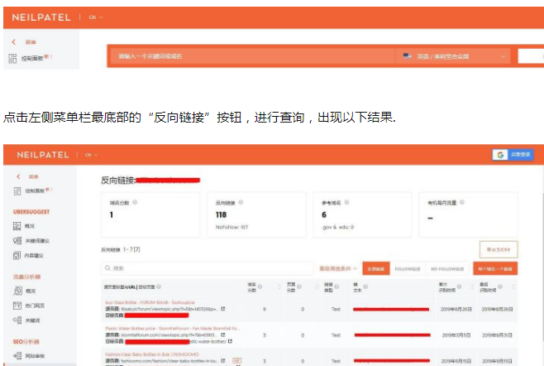Viewport: 544px width, 366px height.
Task: Click the 2019年3月5日 first-seen date cell
Action: coord(456,335)
